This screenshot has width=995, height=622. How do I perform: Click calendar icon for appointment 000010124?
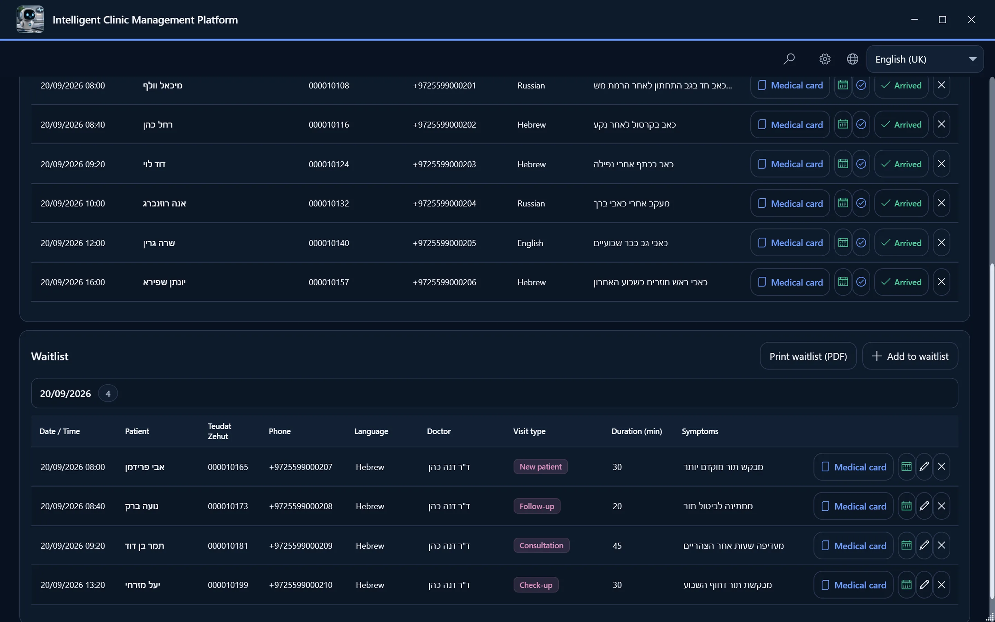[843, 164]
